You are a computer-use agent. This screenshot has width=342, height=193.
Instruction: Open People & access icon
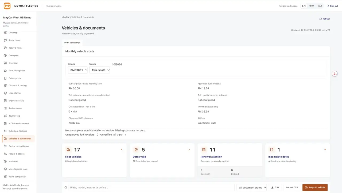click(x=5, y=154)
